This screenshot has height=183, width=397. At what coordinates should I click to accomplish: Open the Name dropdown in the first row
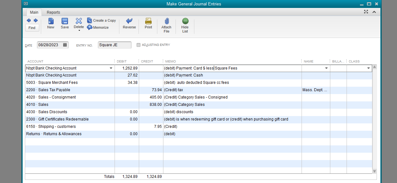(x=326, y=68)
